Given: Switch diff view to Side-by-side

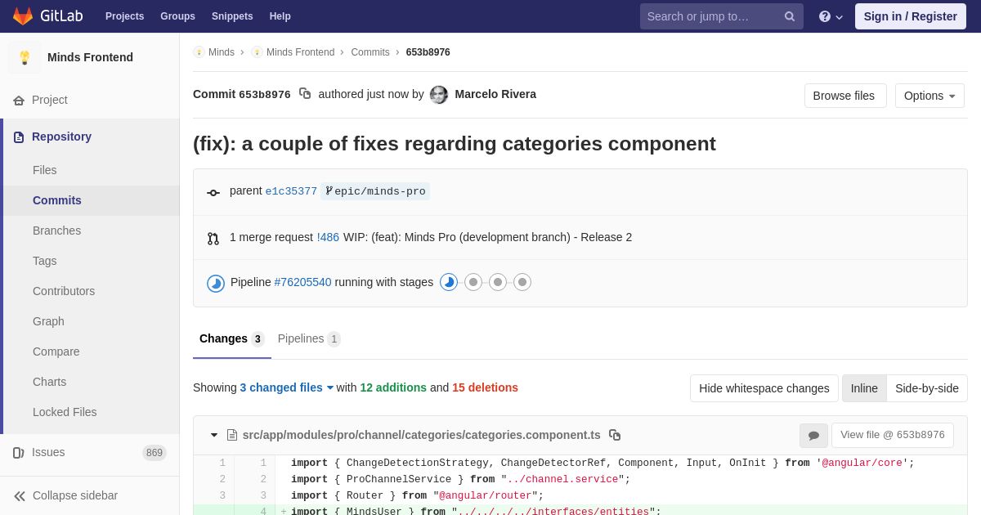Looking at the screenshot, I should 927,388.
